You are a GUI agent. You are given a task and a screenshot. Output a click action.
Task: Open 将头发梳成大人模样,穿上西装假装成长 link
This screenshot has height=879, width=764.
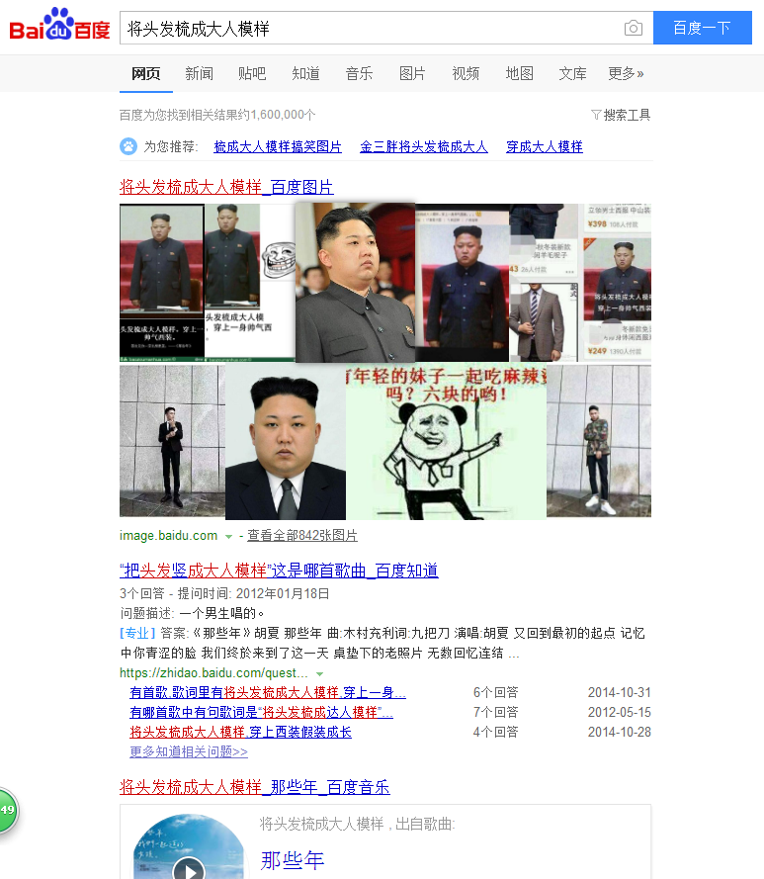tap(240, 732)
